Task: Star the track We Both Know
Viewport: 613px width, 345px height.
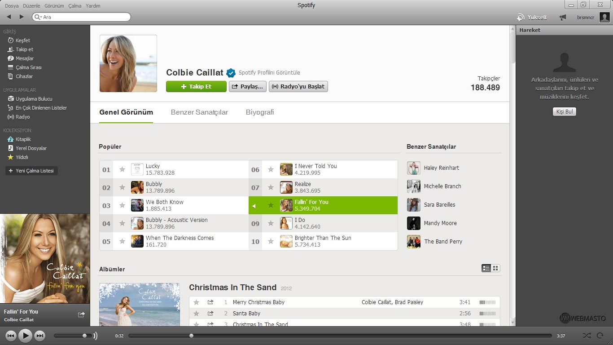Action: tap(122, 205)
